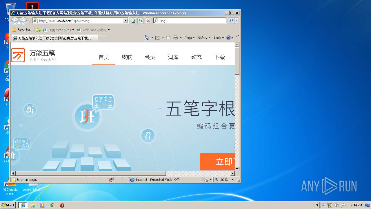Image resolution: width=371 pixels, height=209 pixels.
Task: Click the Help question mark icon
Action: pyautogui.click(x=228, y=38)
